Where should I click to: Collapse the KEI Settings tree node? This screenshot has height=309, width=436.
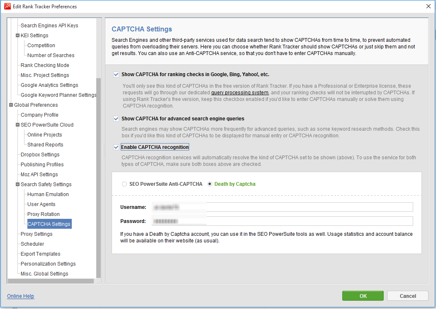pyautogui.click(x=17, y=36)
